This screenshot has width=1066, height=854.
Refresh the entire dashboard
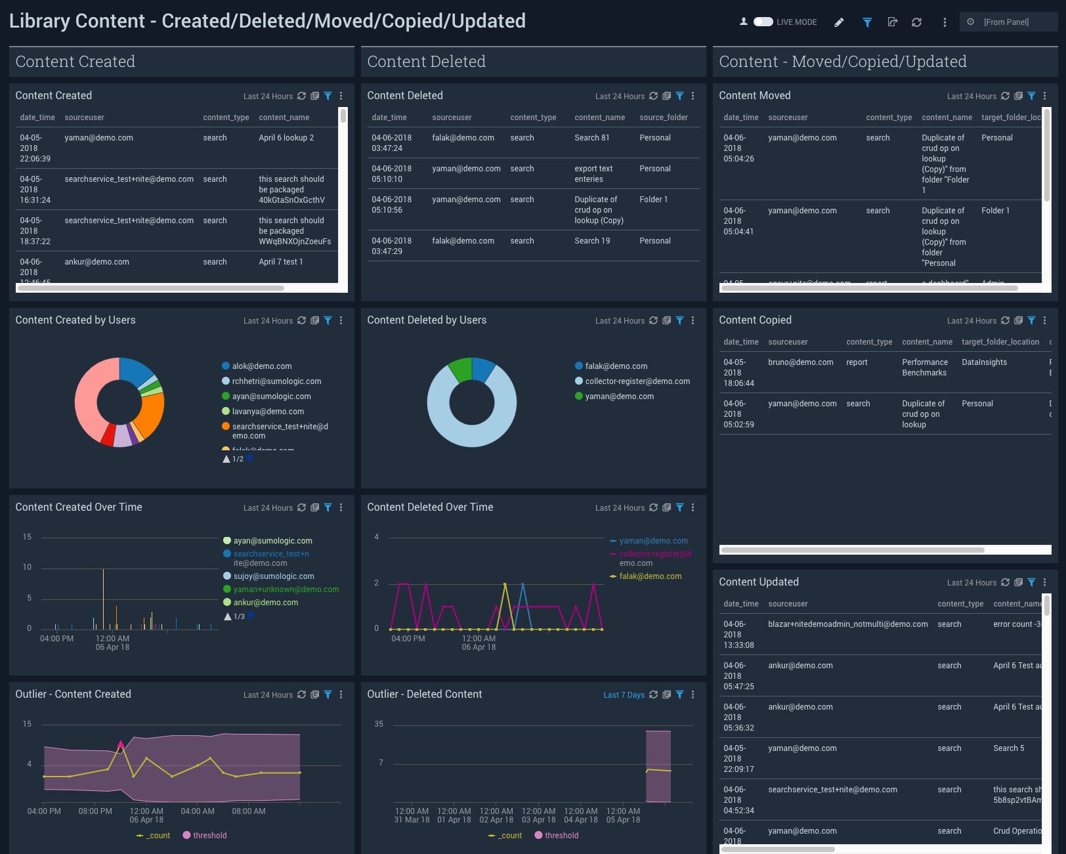[917, 22]
